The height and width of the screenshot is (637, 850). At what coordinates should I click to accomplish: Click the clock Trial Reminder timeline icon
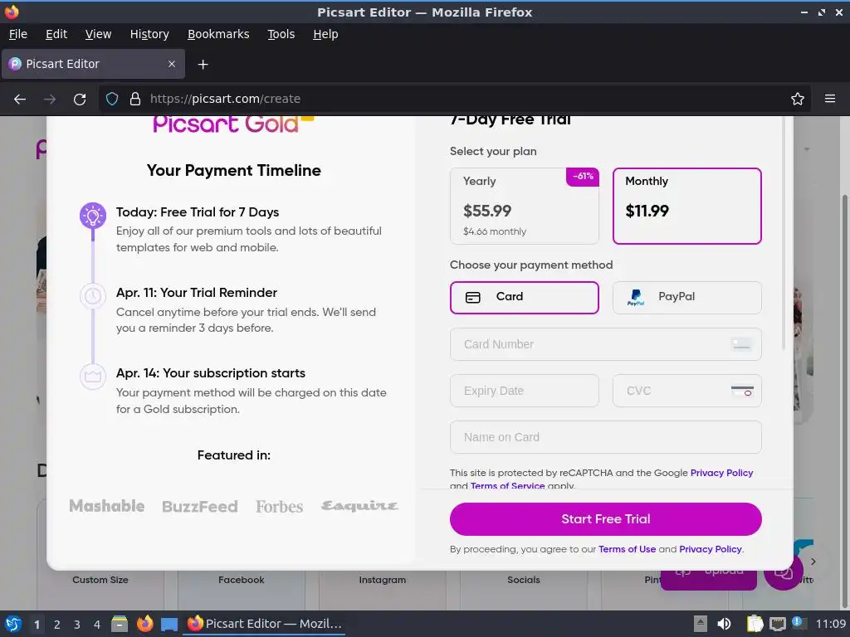[93, 296]
